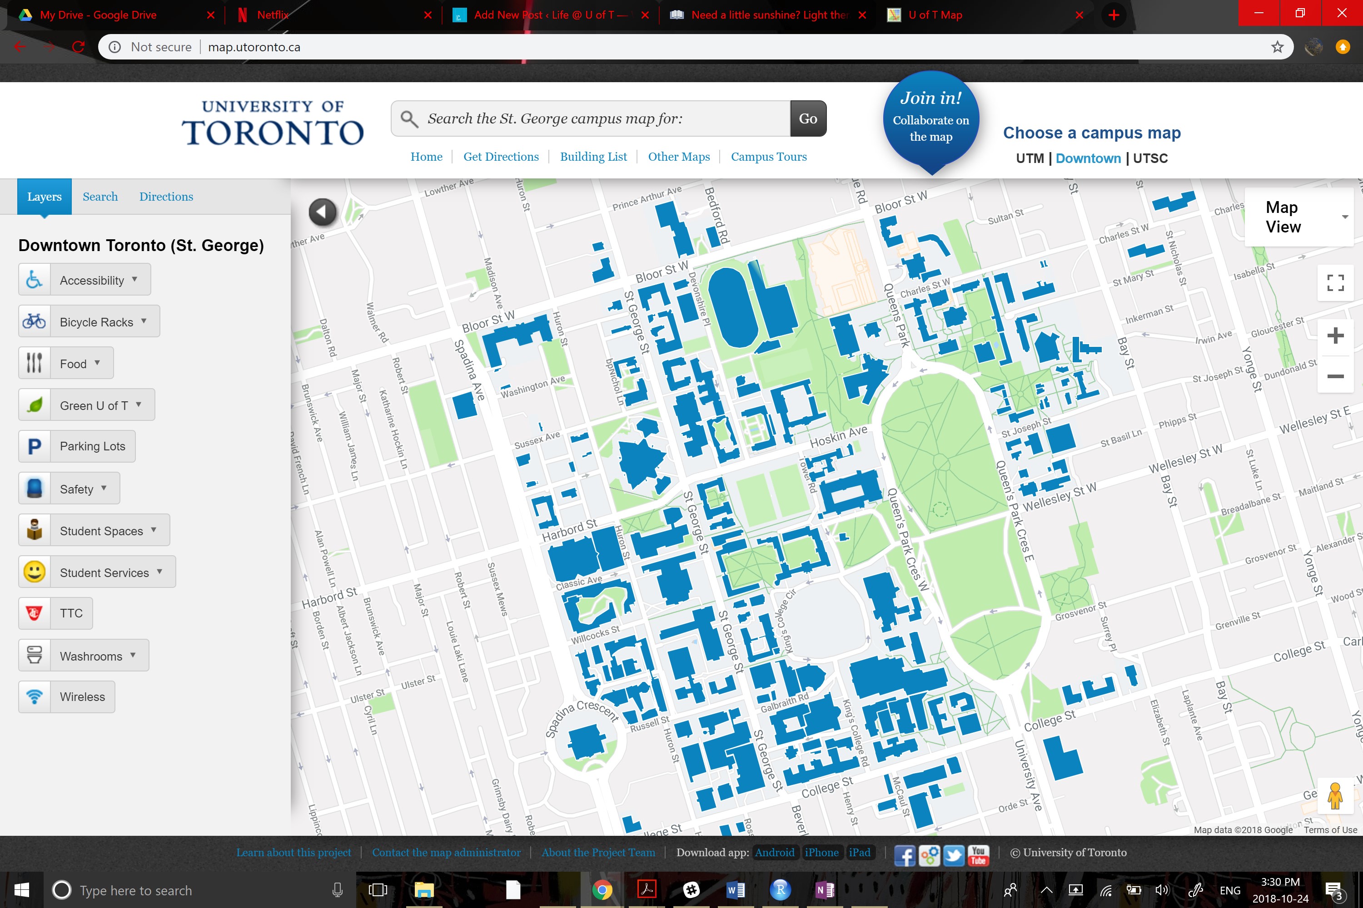
Task: Click the Street View pegman icon
Action: 1335,796
